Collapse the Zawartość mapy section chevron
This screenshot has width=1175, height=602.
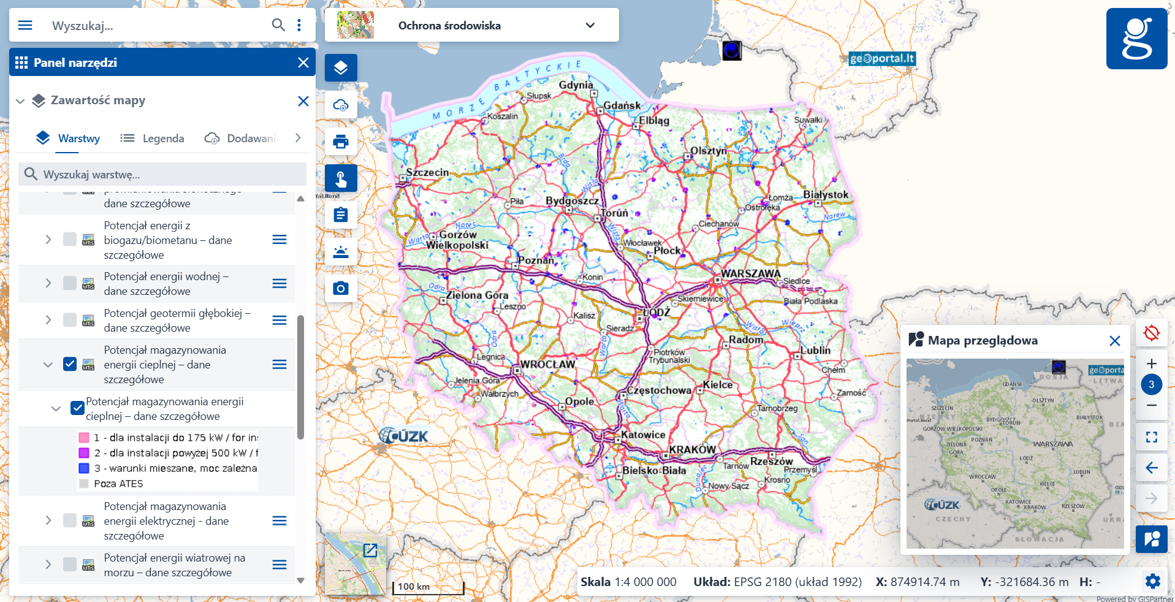pos(20,101)
